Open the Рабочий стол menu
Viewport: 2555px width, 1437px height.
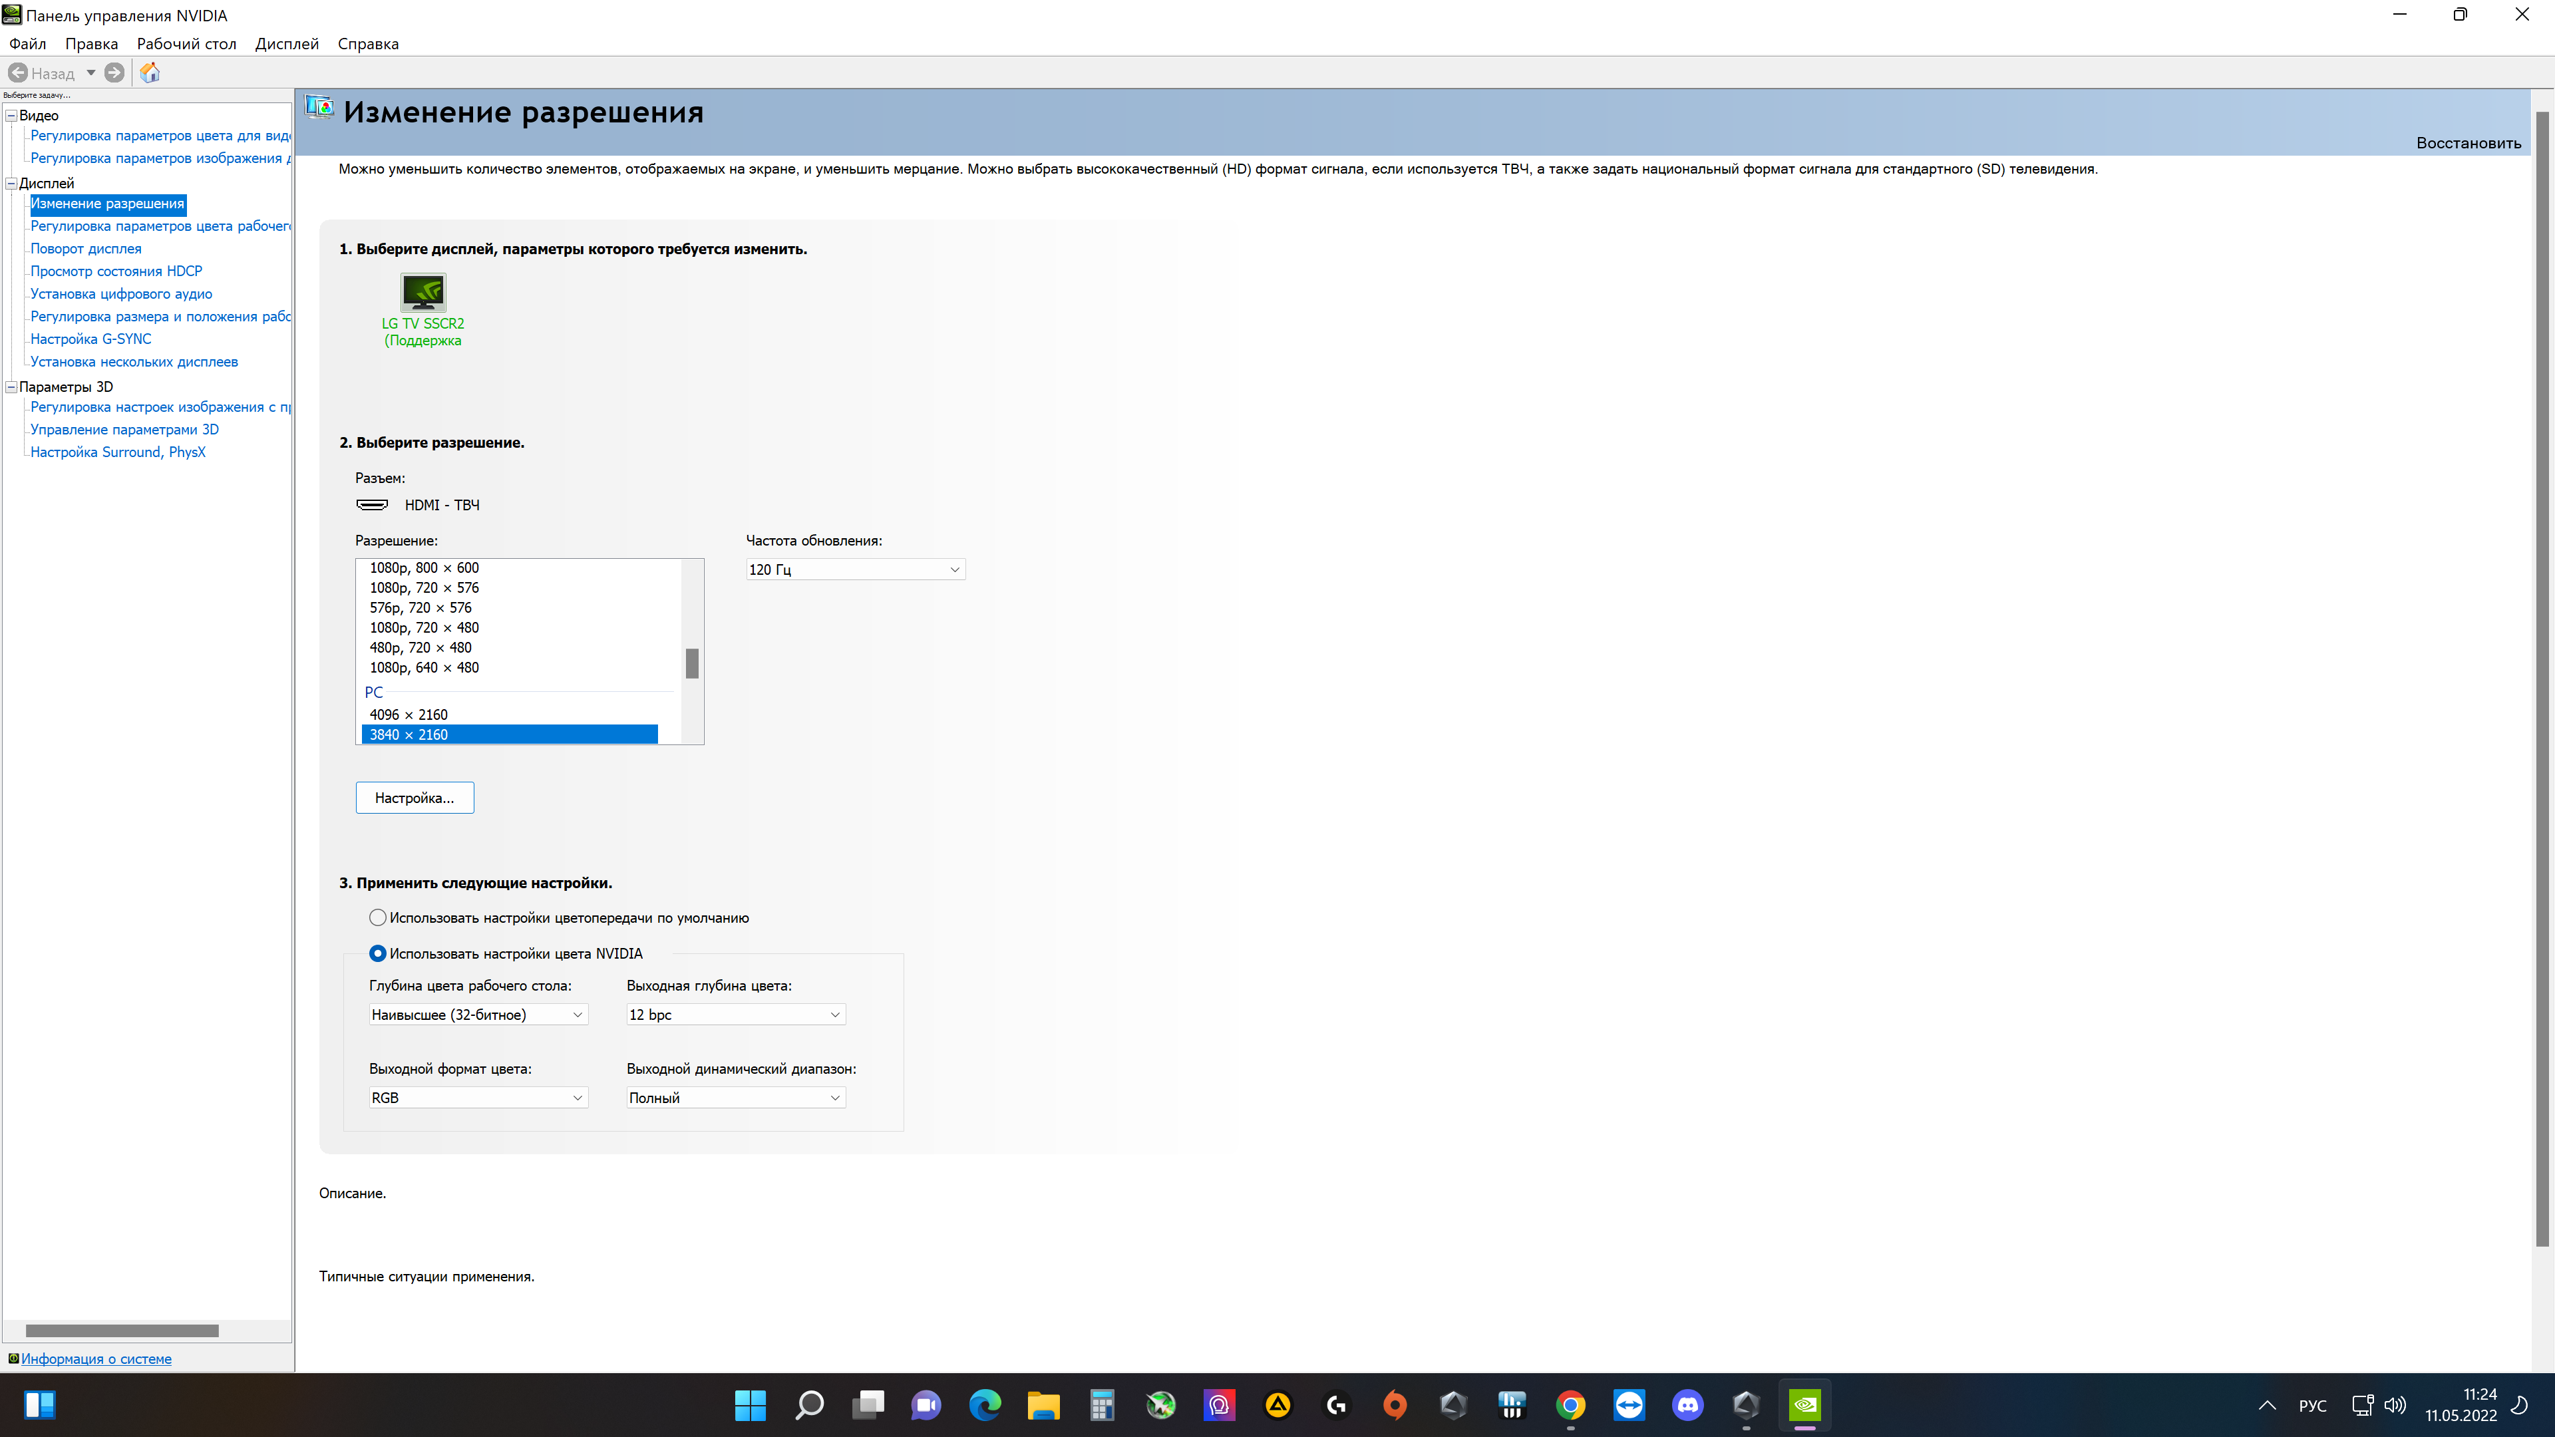(186, 44)
